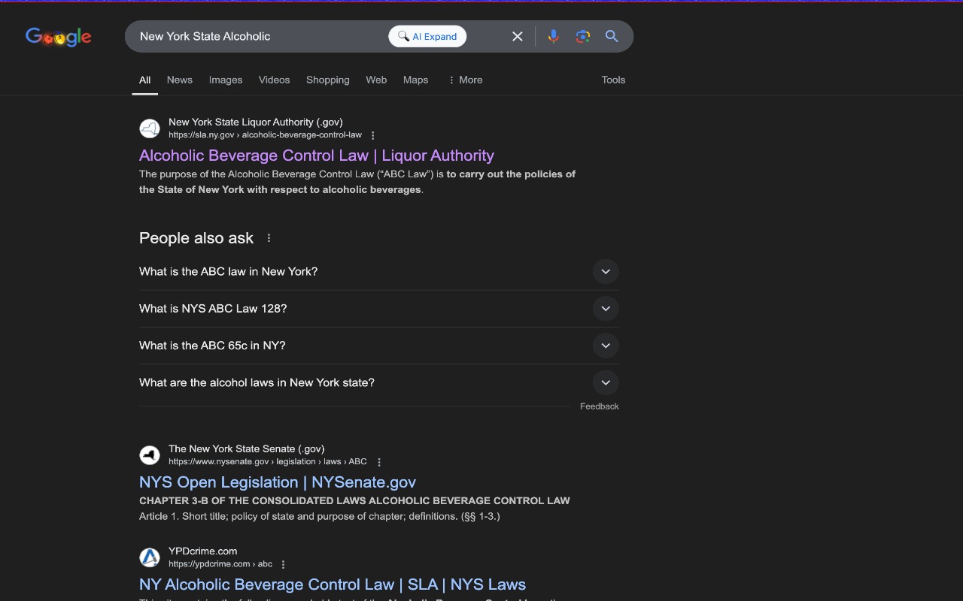This screenshot has height=601, width=963.
Task: Expand What is the ABC law in New York
Action: (379, 271)
